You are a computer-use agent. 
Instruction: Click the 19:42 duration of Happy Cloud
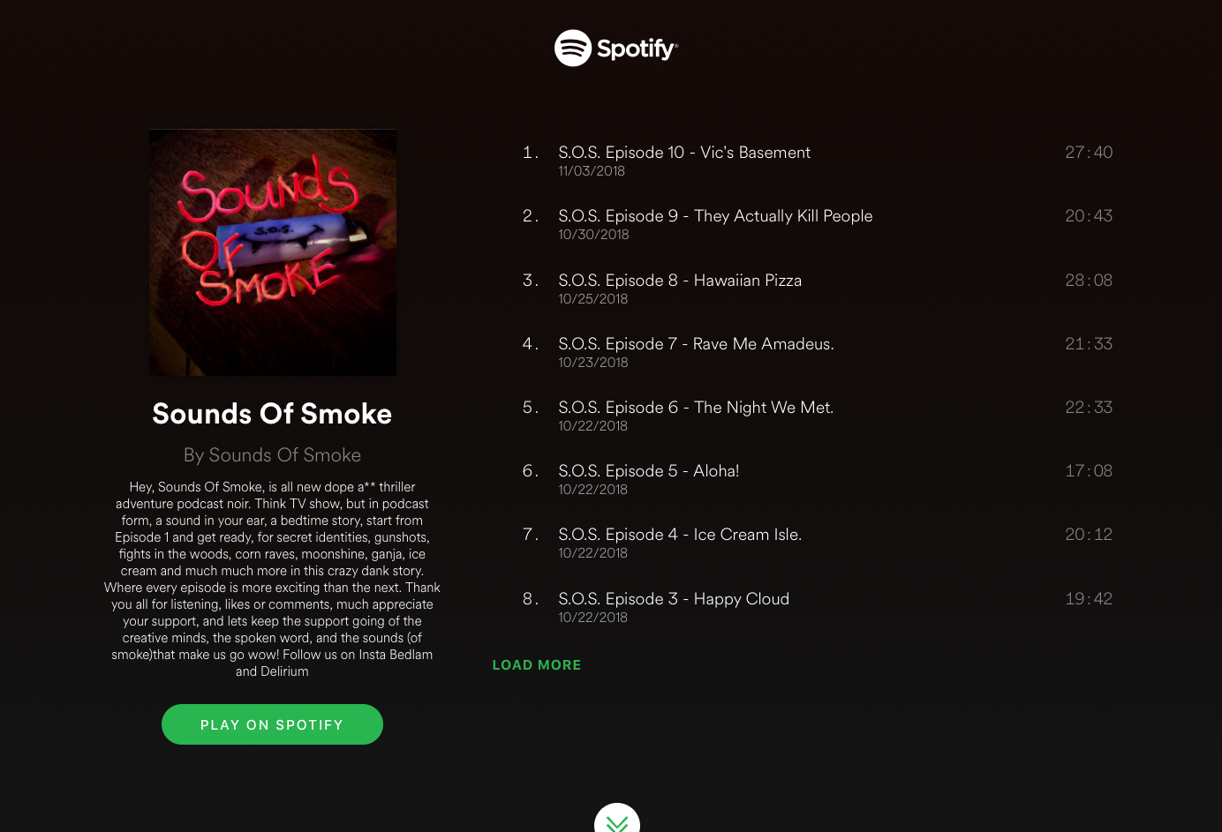(x=1089, y=599)
